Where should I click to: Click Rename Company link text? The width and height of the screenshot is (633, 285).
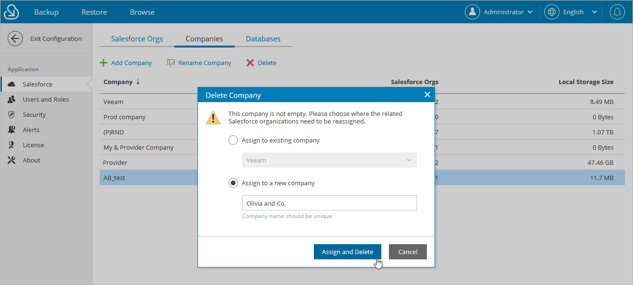click(x=205, y=63)
